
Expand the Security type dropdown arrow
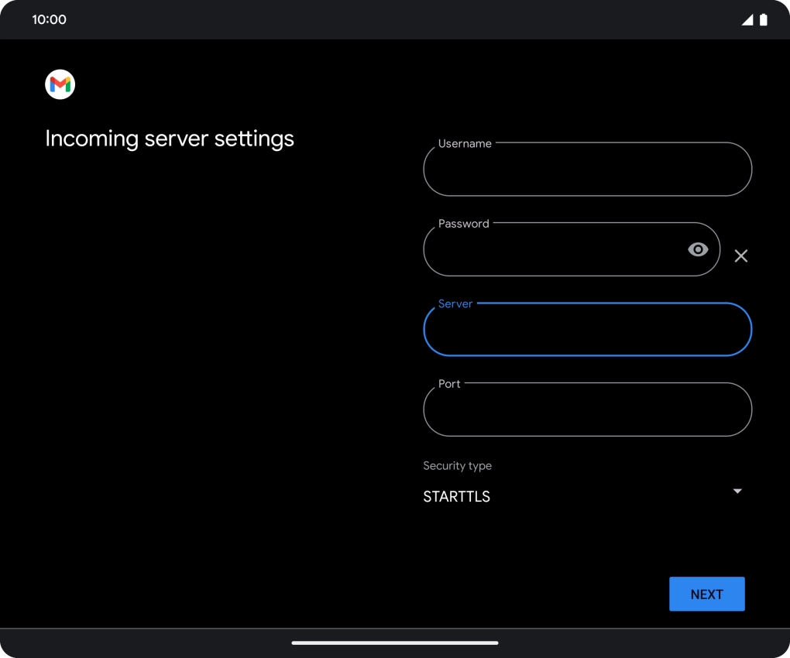point(737,492)
